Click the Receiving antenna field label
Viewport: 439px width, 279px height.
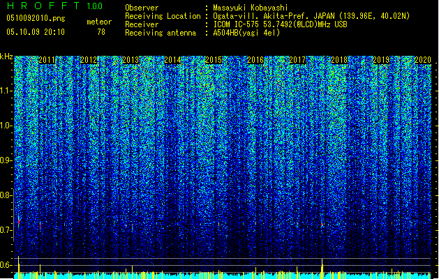(161, 33)
